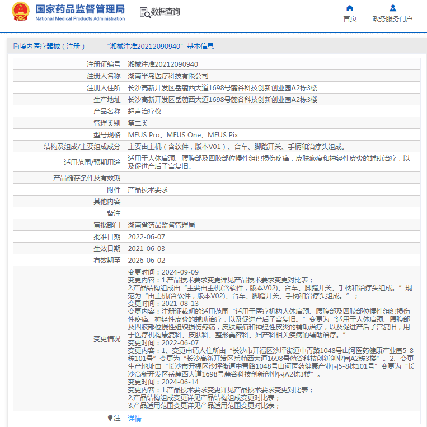Screen dimensions: 427x427
Task: Select 变更时间：2024-09-09 line
Action: tap(163, 272)
